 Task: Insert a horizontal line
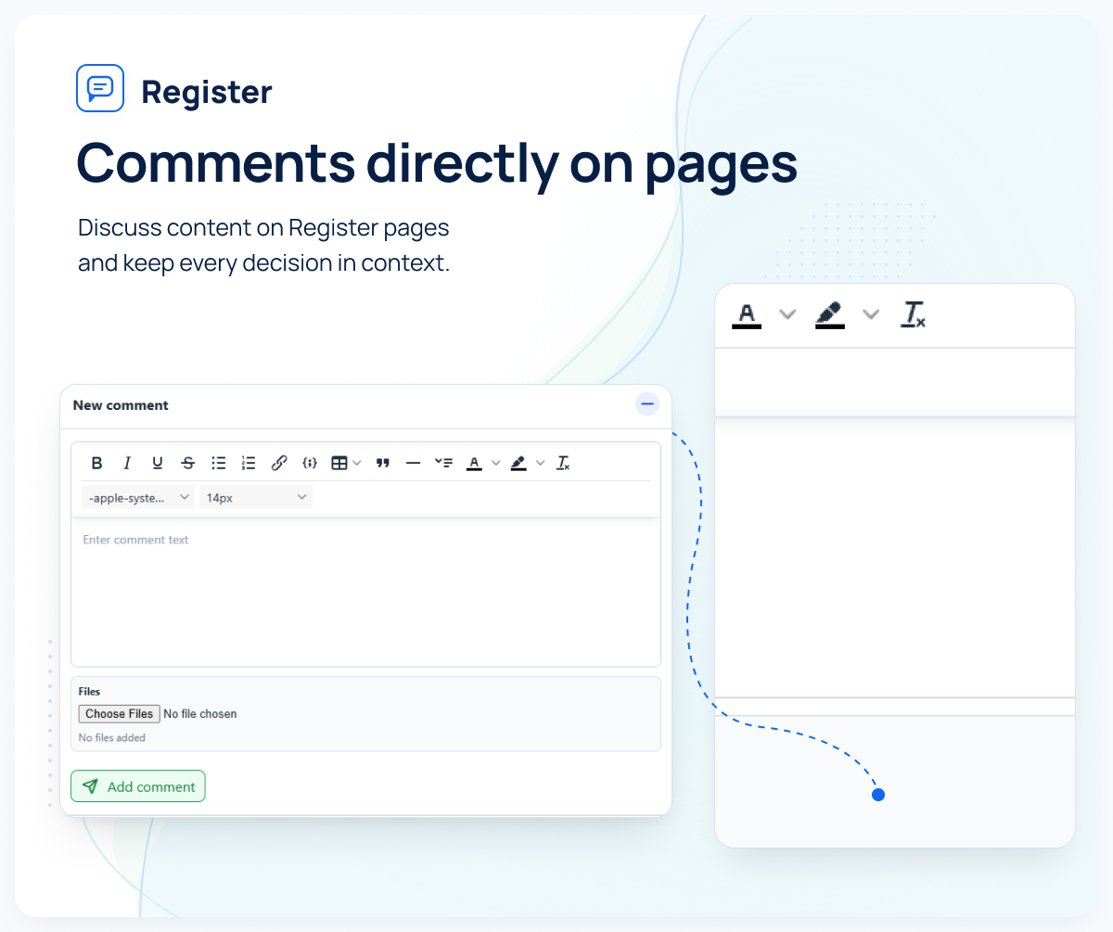414,463
